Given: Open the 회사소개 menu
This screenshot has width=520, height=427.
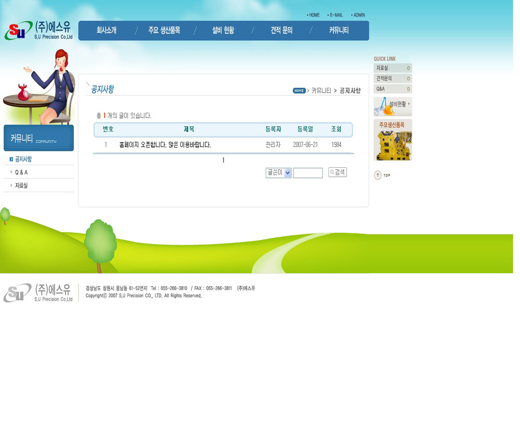Looking at the screenshot, I should tap(107, 31).
